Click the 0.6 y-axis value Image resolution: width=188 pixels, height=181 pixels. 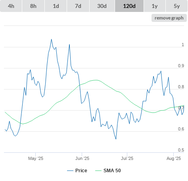181,129
